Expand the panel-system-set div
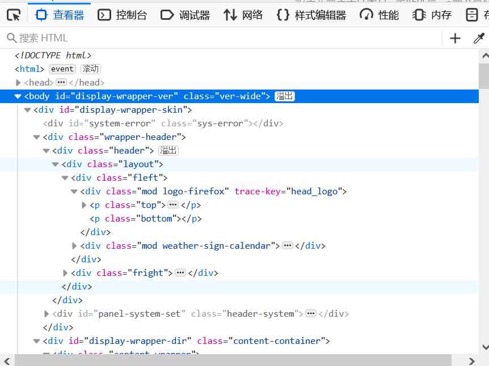Screen dimensions: 489x366 pos(46,314)
